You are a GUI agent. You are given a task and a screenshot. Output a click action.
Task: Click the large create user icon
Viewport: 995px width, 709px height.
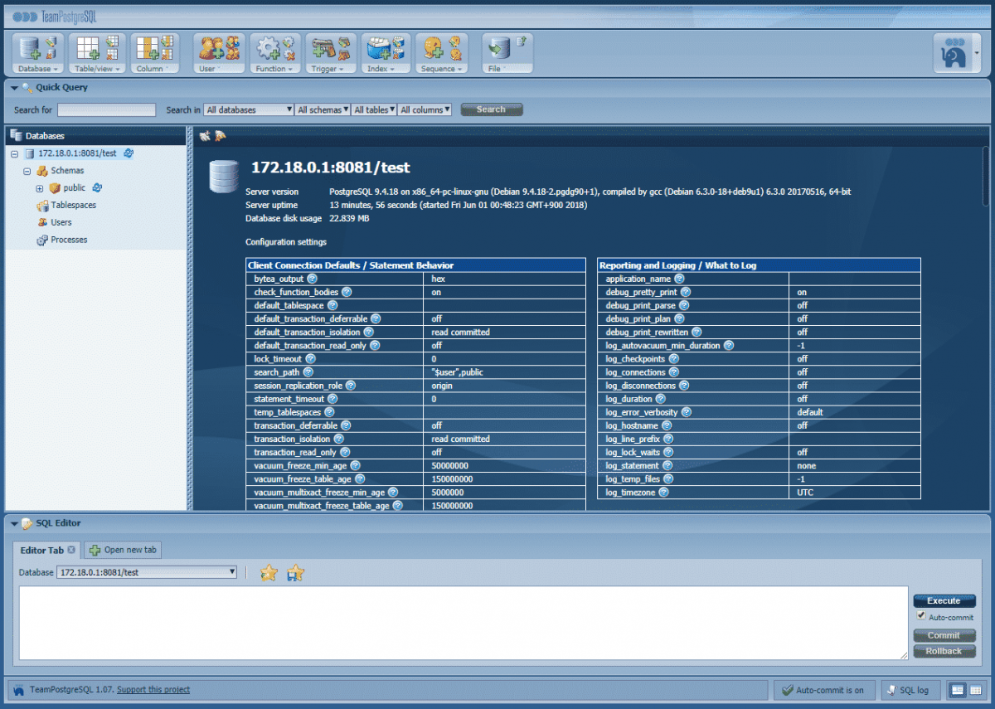tap(211, 50)
